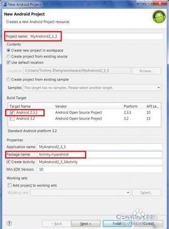
Task: Click the Android robot logo icon
Action: tap(159, 17)
